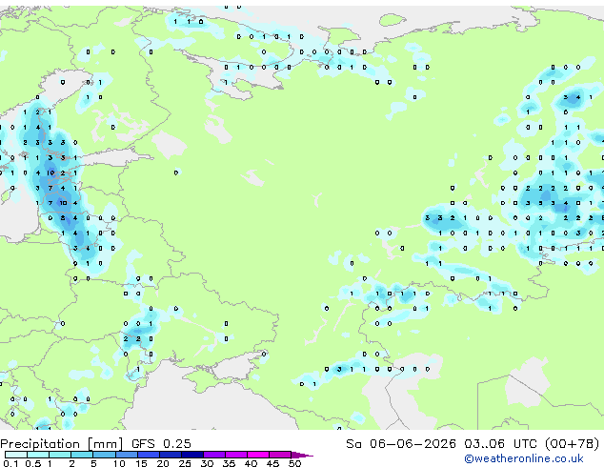Select the 35–40 mm violet legend swatch
Viewport: 604px width, 467px height.
(x=236, y=455)
